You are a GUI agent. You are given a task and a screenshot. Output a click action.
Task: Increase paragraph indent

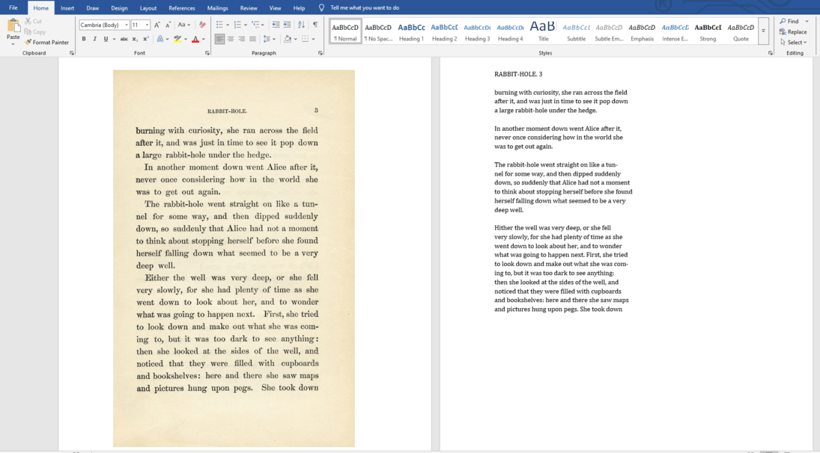click(287, 25)
